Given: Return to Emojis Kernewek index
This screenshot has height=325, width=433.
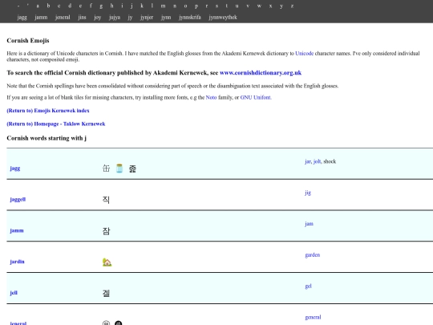Looking at the screenshot, I should click(48, 111).
